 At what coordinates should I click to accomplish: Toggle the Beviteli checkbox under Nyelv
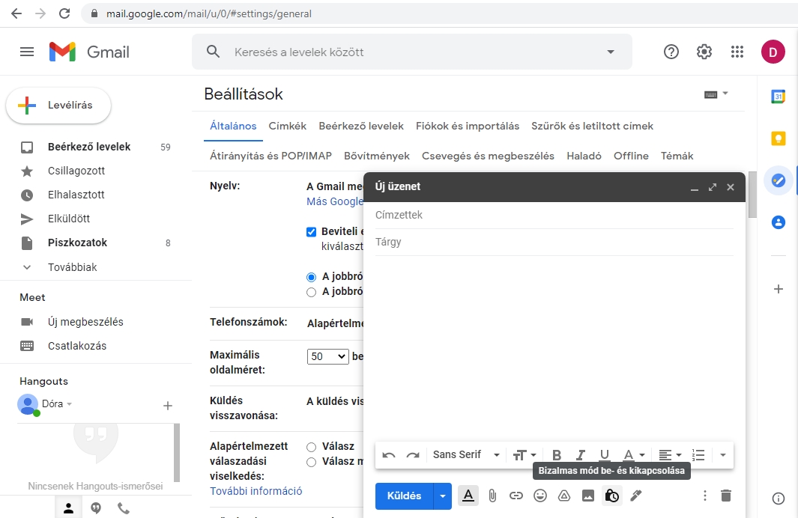coord(312,232)
